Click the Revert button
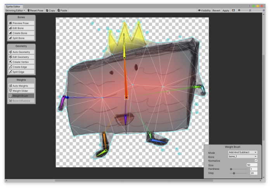Viewport: 270px width, 188px height. click(x=216, y=10)
